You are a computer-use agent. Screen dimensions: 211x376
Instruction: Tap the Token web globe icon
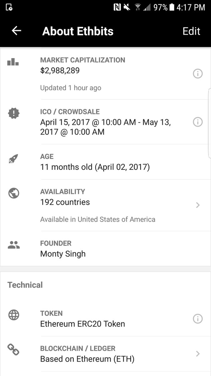point(14,315)
